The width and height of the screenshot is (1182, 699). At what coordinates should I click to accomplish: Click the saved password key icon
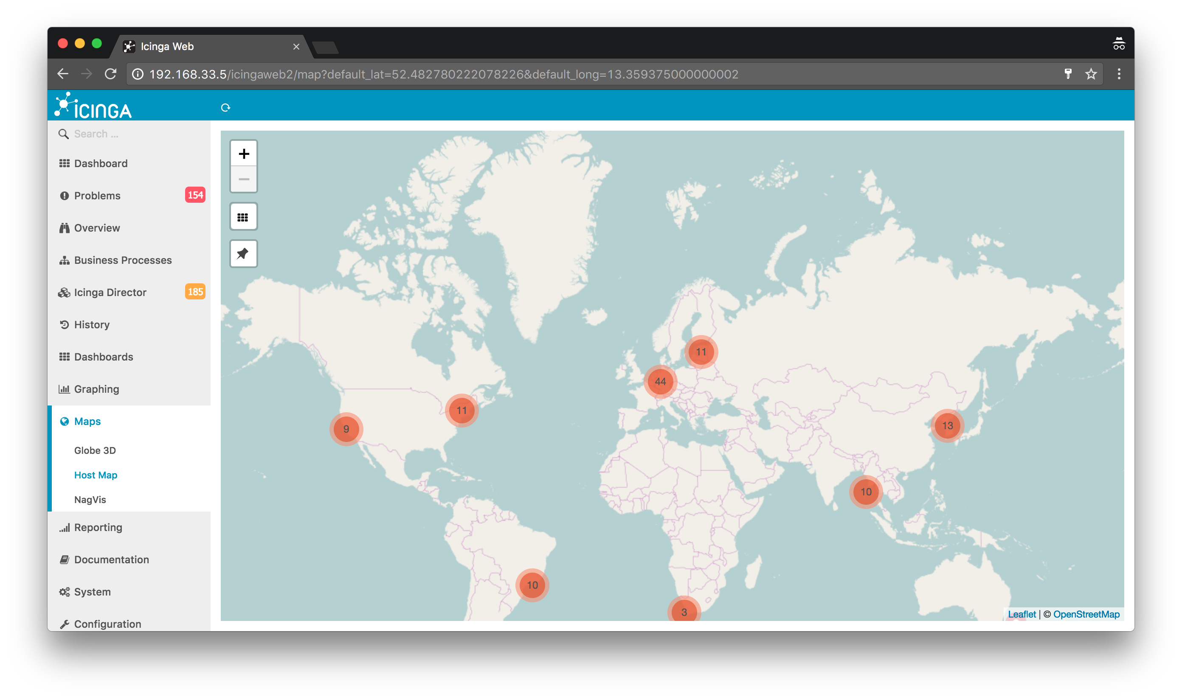click(1068, 73)
